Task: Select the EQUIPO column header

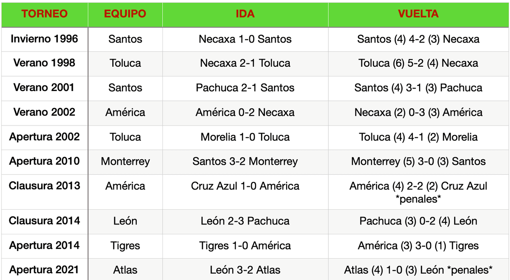Action: (125, 14)
